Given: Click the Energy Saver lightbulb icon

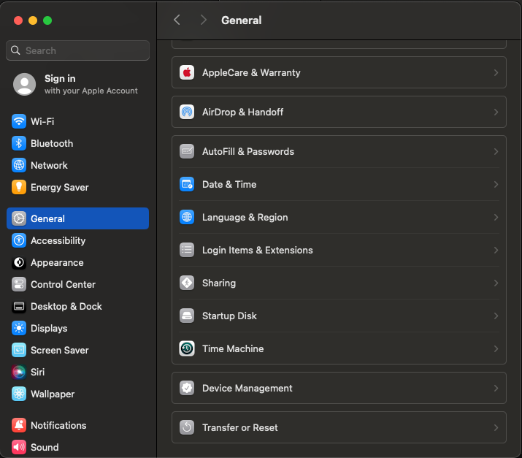Looking at the screenshot, I should click(x=19, y=187).
